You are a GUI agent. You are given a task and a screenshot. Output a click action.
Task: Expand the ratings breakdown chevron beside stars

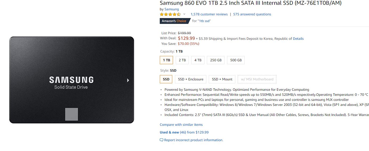pyautogui.click(x=184, y=14)
